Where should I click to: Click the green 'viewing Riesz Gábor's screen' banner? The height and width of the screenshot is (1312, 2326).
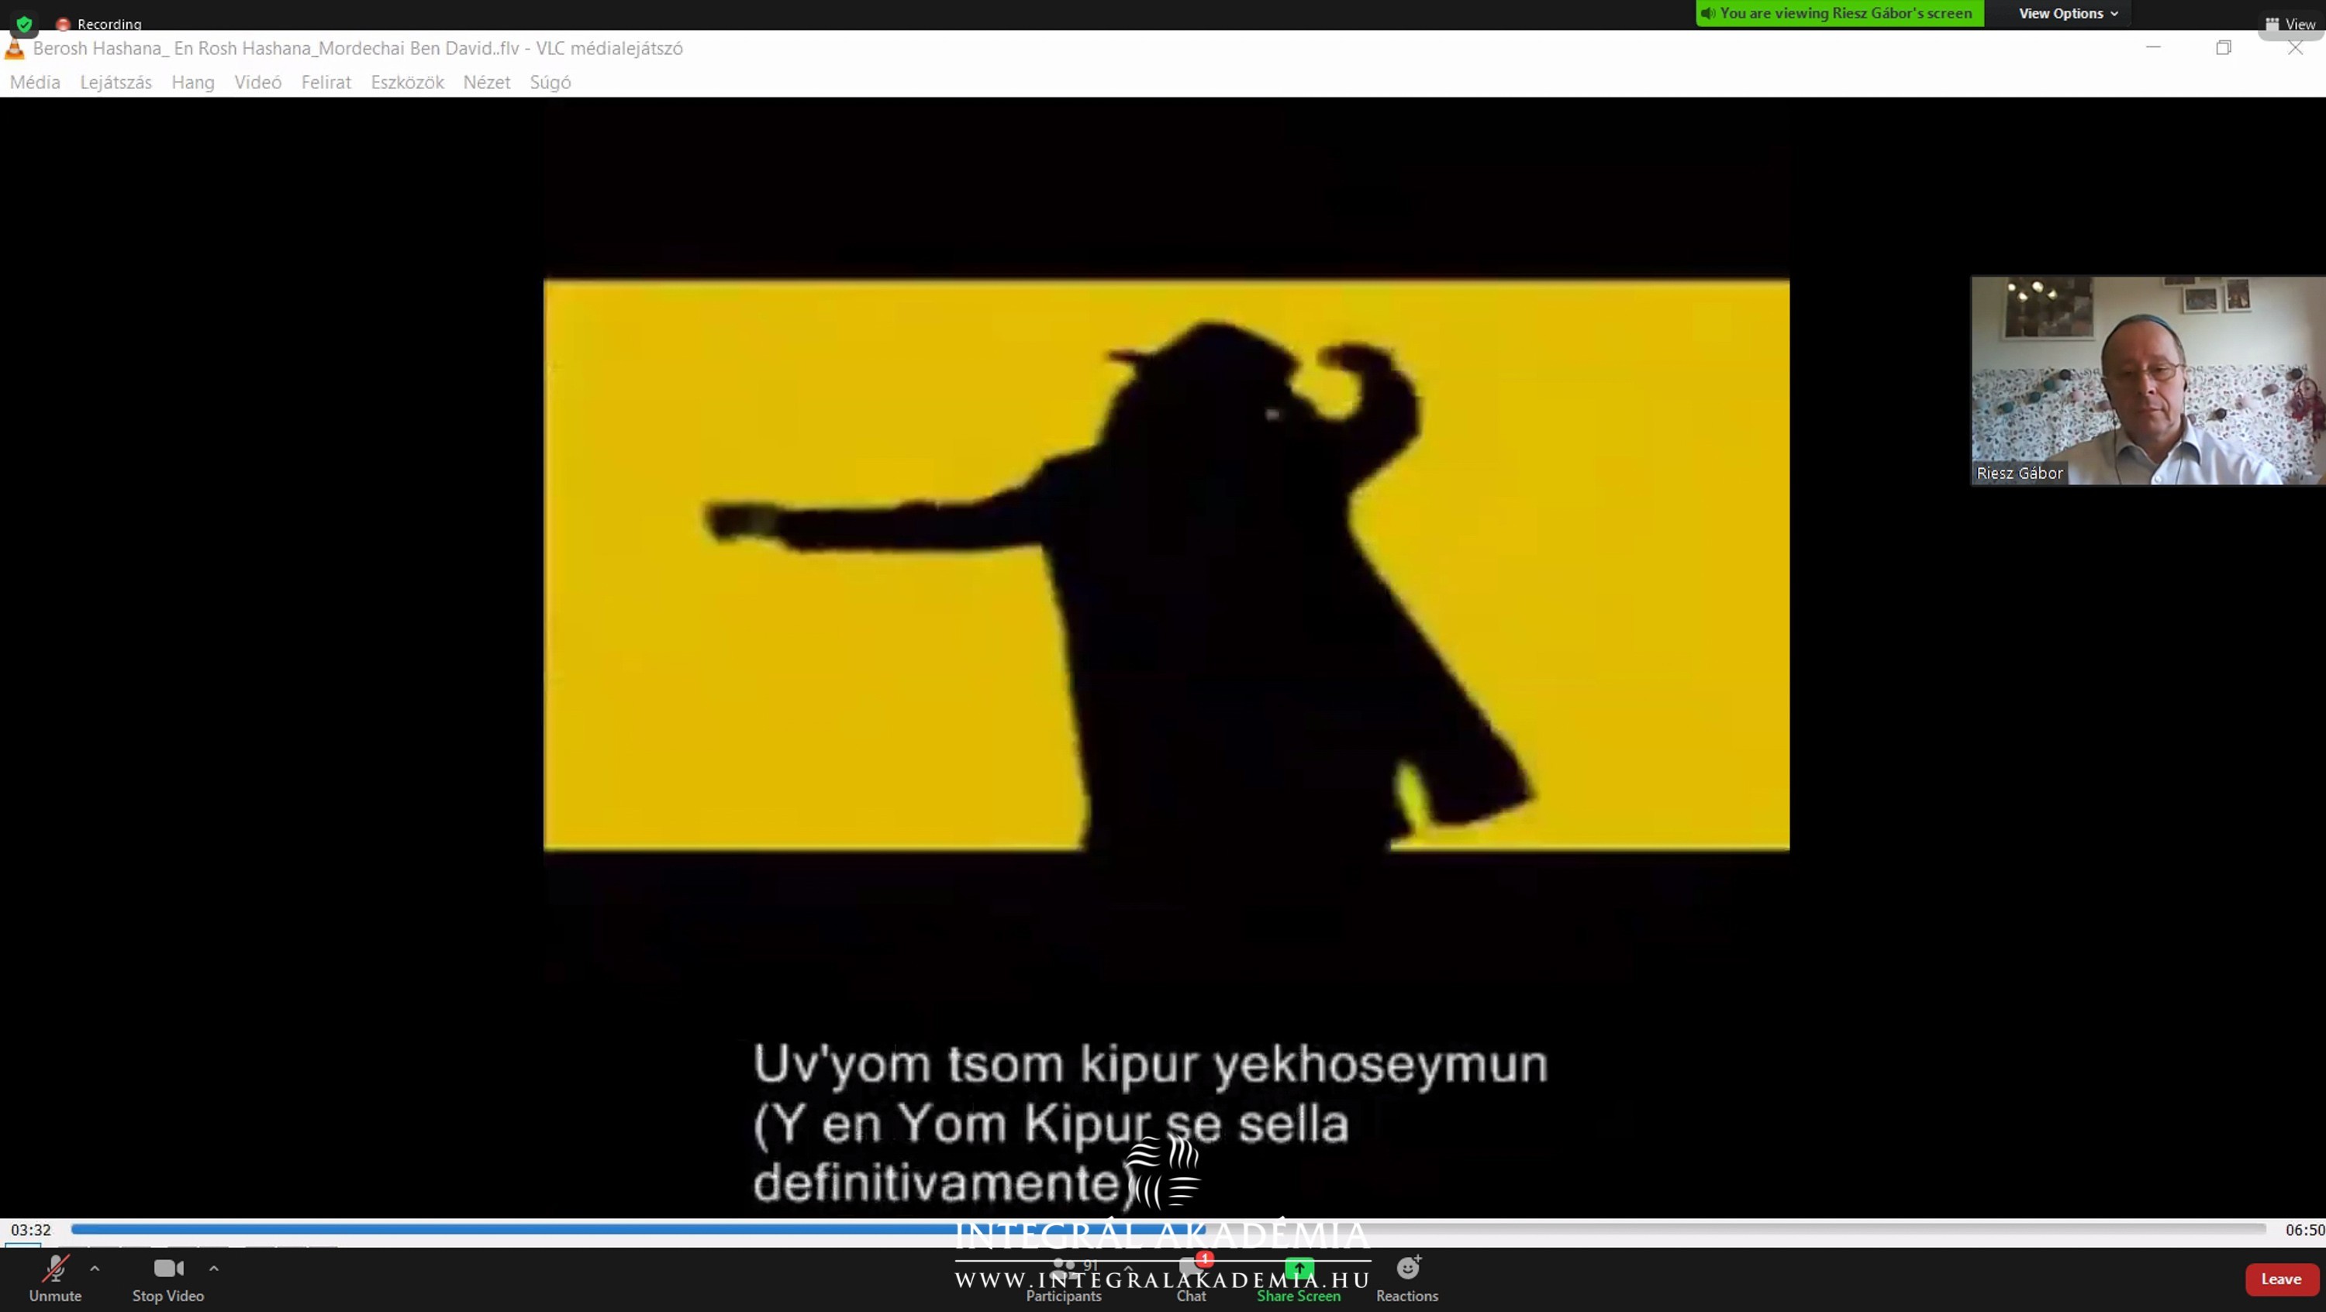coord(1839,13)
